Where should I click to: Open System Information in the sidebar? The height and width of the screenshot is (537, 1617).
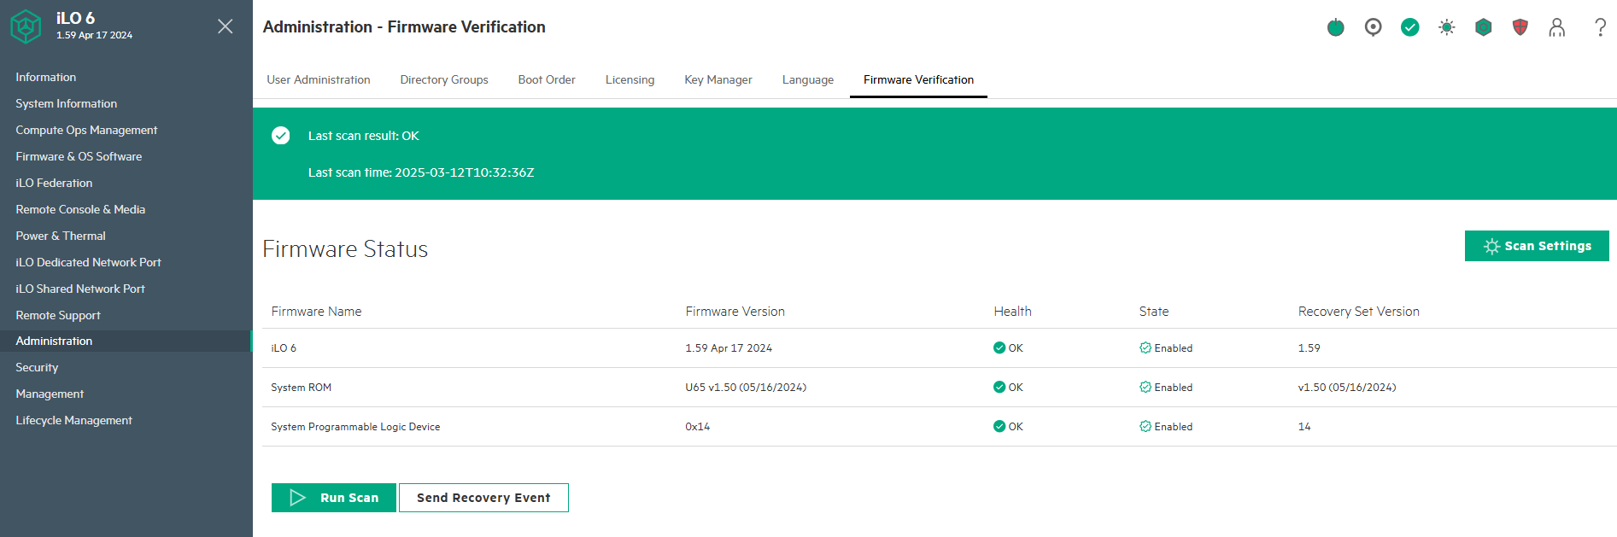coord(67,103)
